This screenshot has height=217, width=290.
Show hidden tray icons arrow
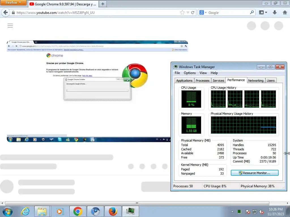click(x=232, y=212)
